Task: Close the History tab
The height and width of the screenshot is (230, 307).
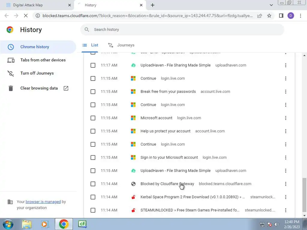Action: click(x=141, y=5)
